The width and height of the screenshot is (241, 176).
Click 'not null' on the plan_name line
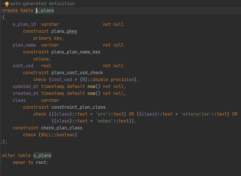(113, 45)
